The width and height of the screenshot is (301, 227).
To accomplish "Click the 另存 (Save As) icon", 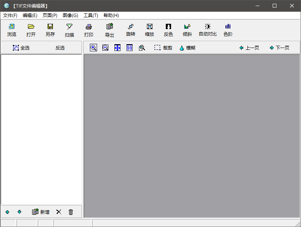I will 50,30.
